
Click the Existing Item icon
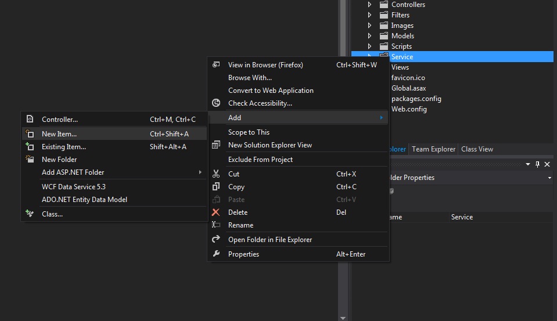(x=30, y=146)
